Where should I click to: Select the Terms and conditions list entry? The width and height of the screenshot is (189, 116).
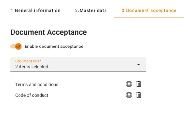37,85
